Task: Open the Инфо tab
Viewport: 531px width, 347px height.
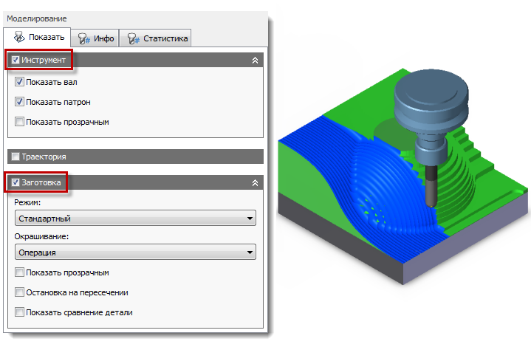Action: click(x=95, y=38)
